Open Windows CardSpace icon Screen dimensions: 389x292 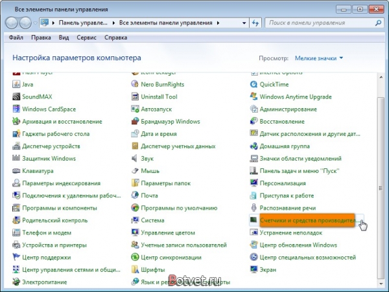click(16, 109)
